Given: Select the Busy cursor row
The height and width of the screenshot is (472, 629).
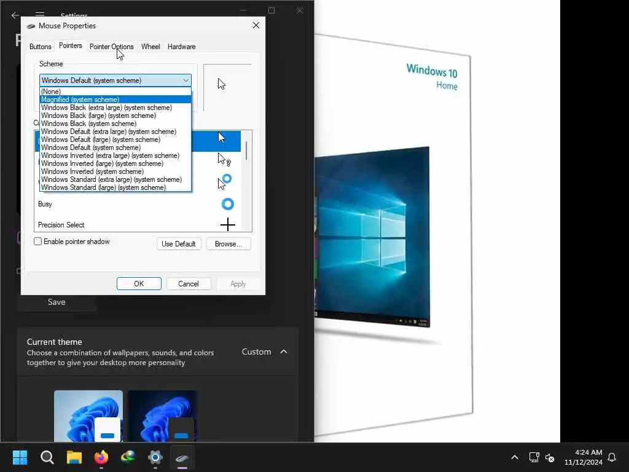Looking at the screenshot, I should click(x=138, y=204).
